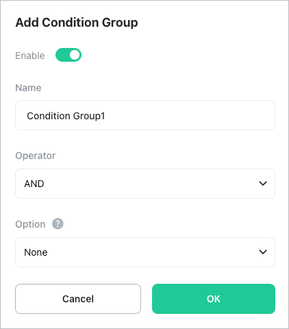The height and width of the screenshot is (329, 289).
Task: Confirm with the green OK button
Action: 214,299
